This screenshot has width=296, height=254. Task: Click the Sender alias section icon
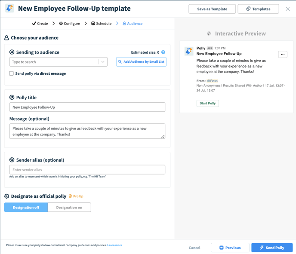(x=12, y=160)
